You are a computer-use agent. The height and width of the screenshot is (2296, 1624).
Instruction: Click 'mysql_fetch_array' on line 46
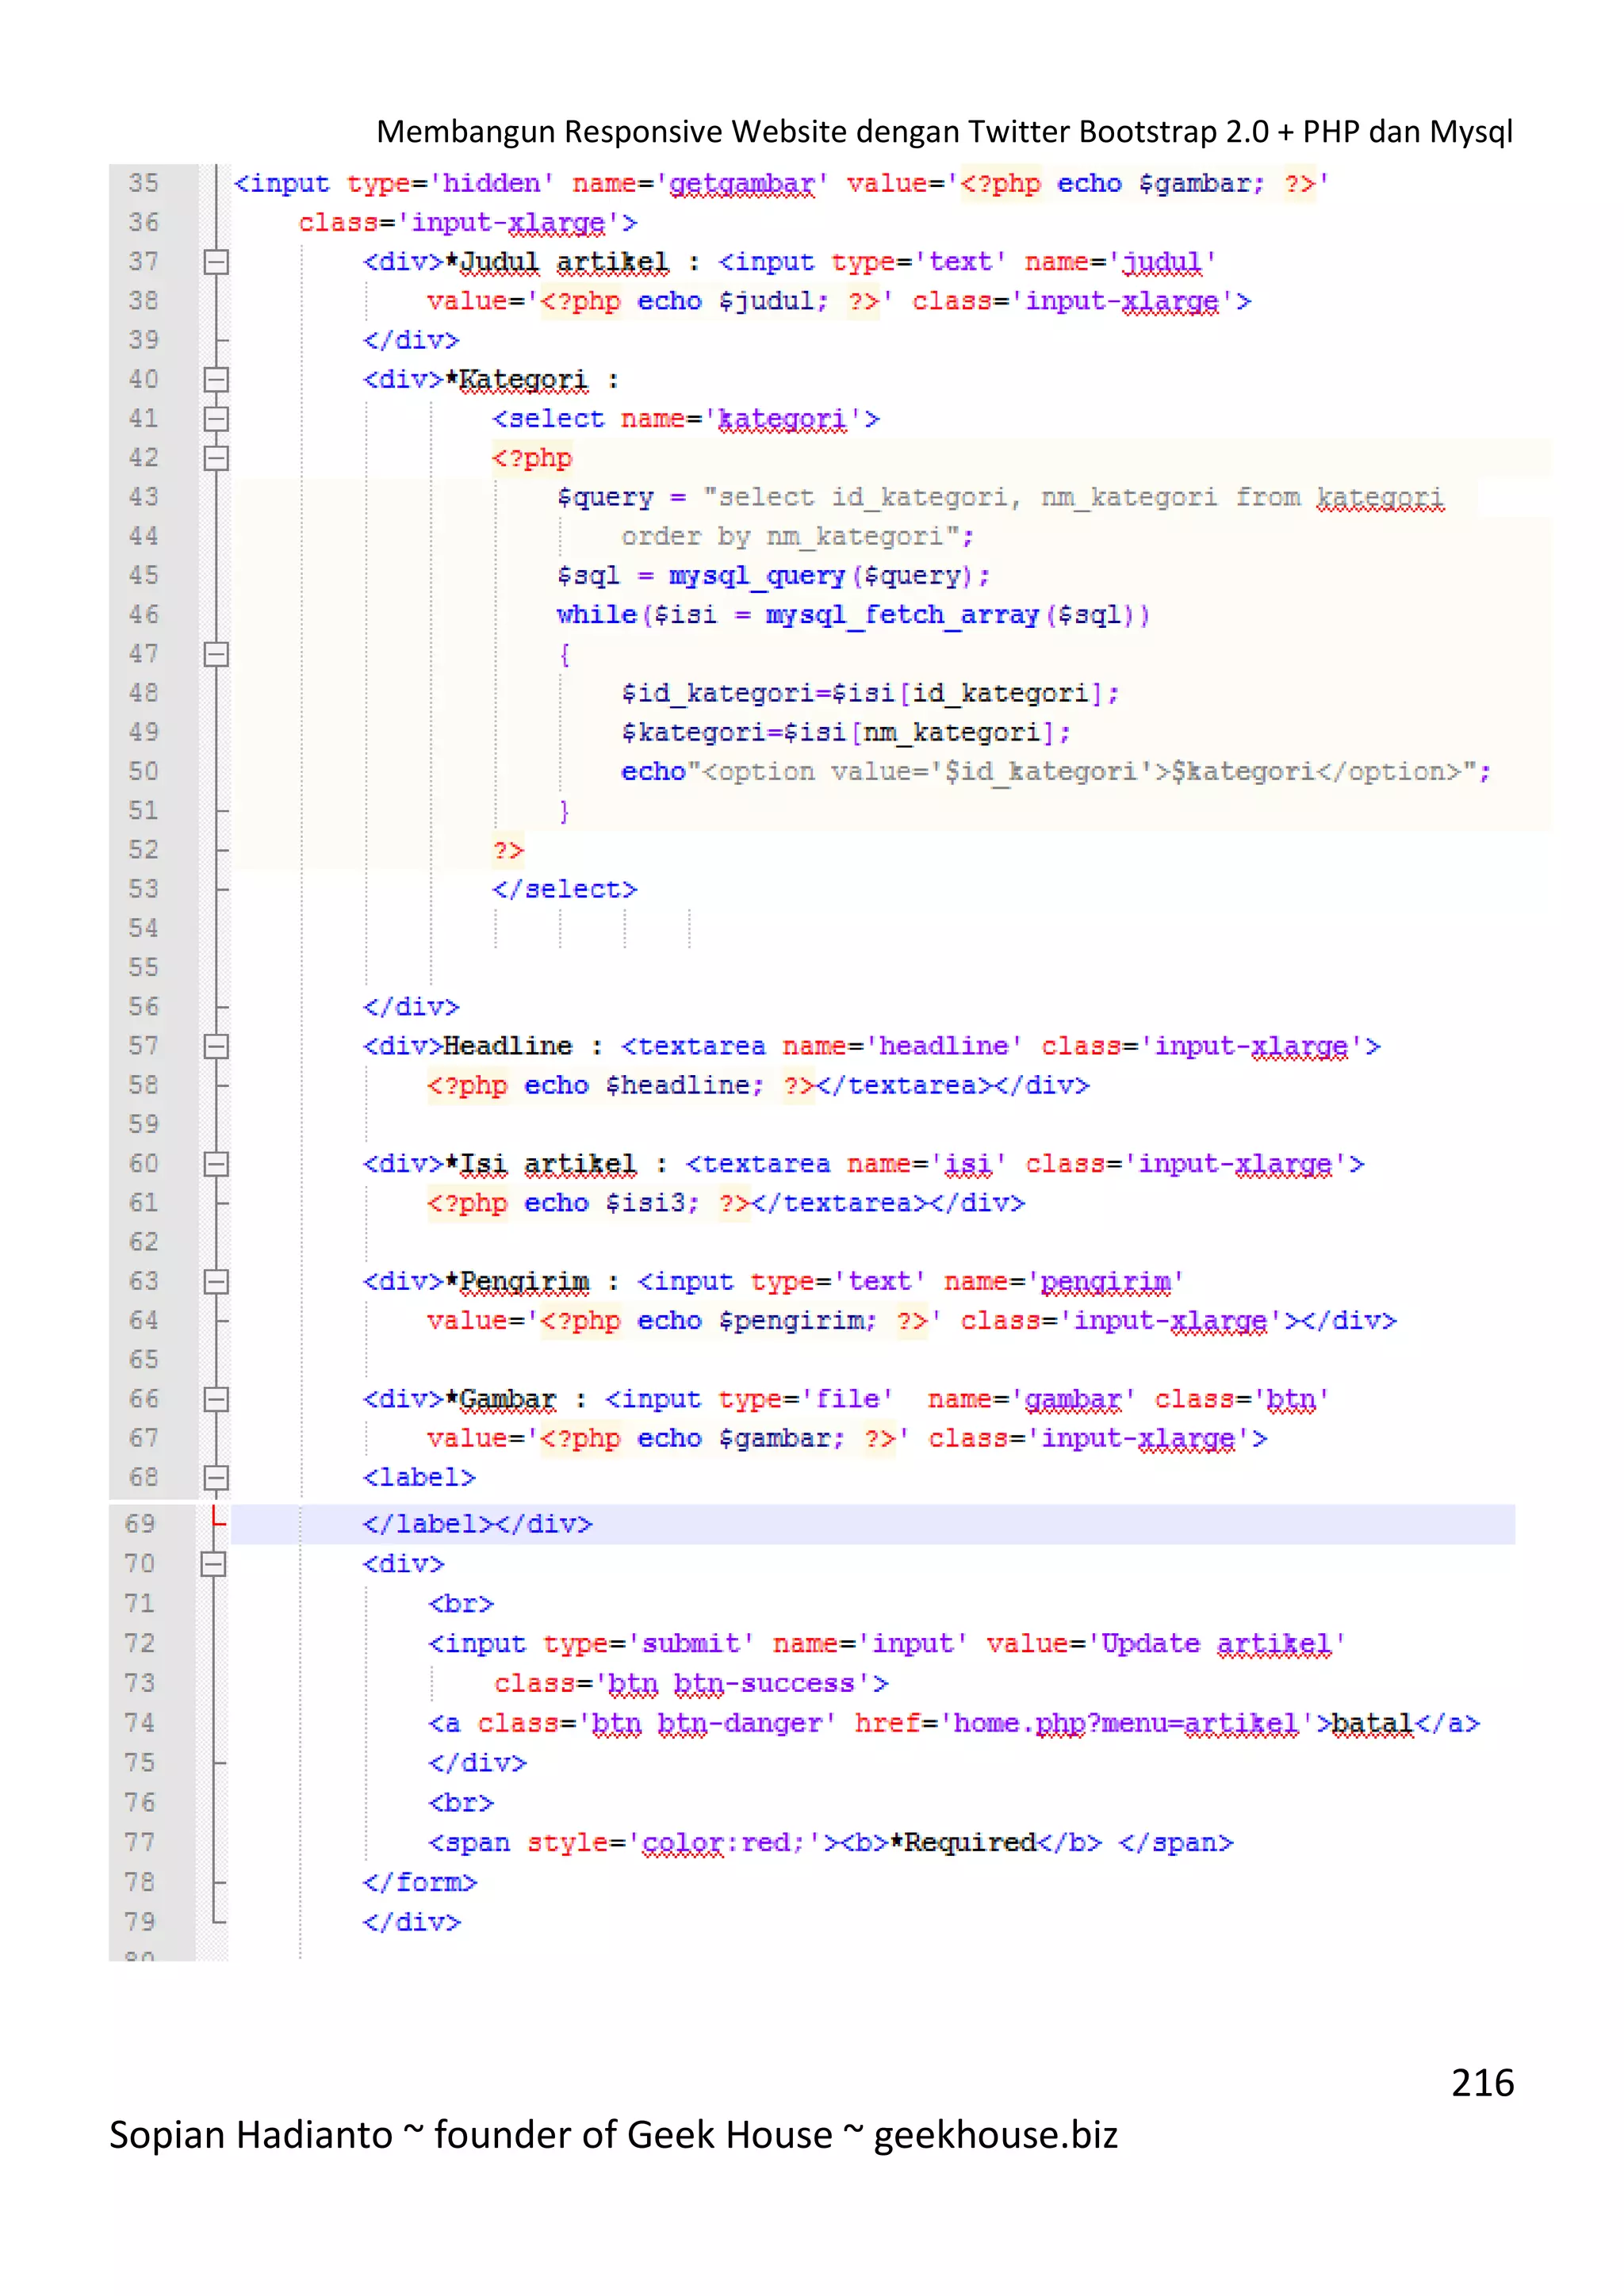[x=903, y=616]
